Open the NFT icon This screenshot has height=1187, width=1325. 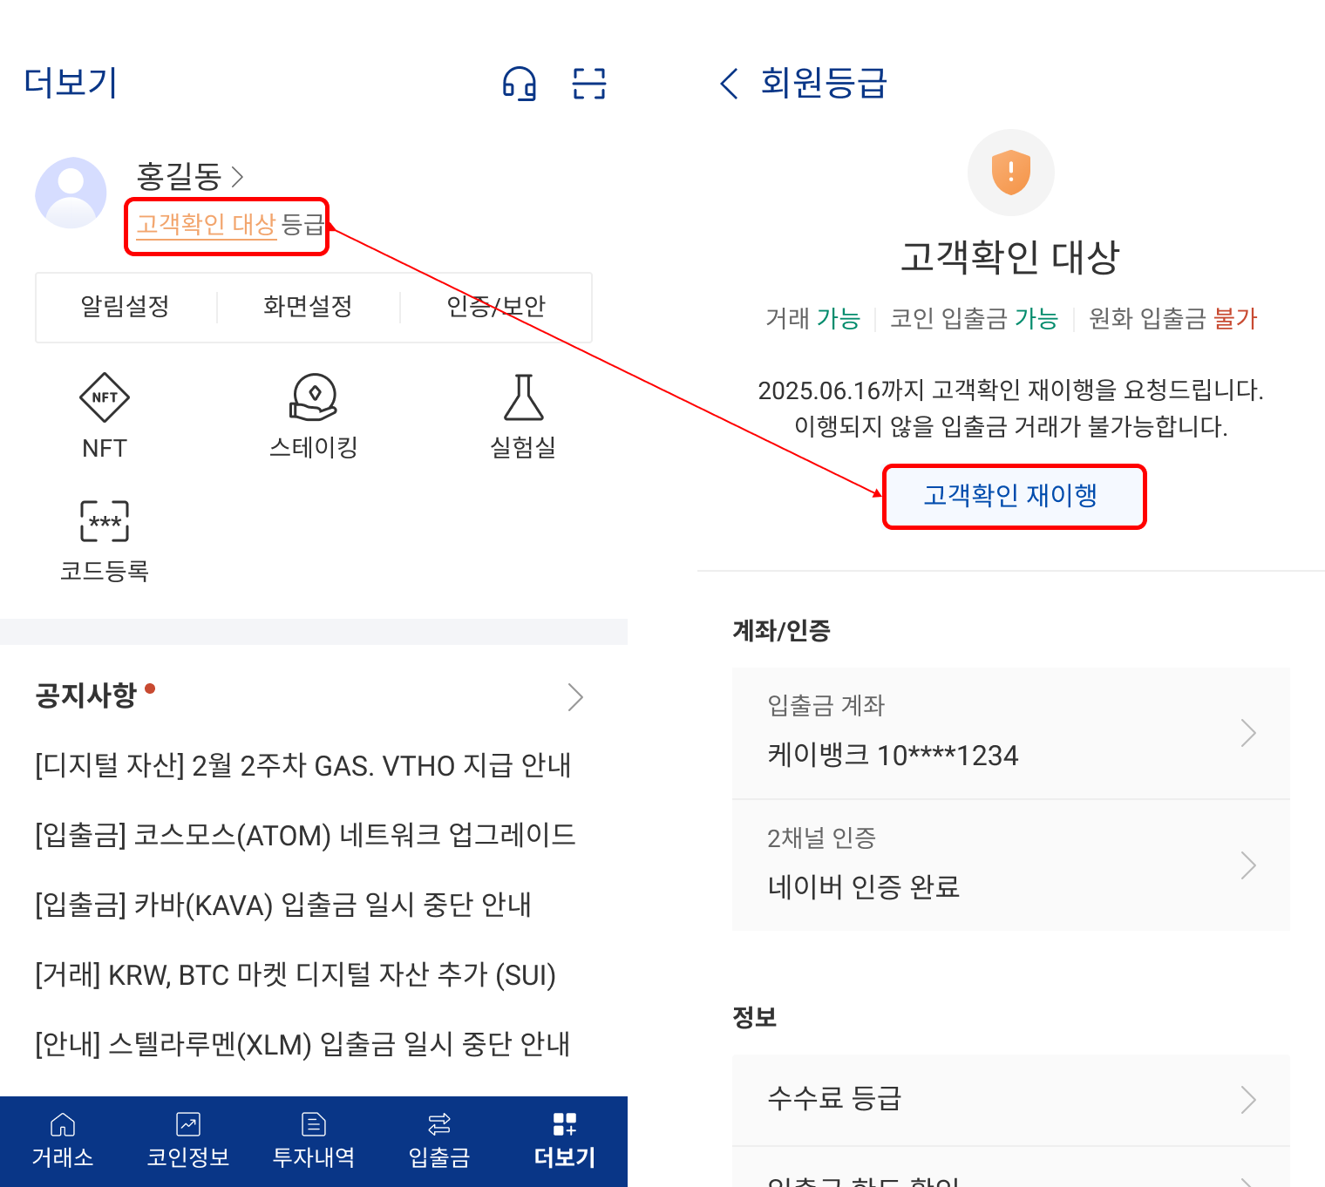pos(105,397)
